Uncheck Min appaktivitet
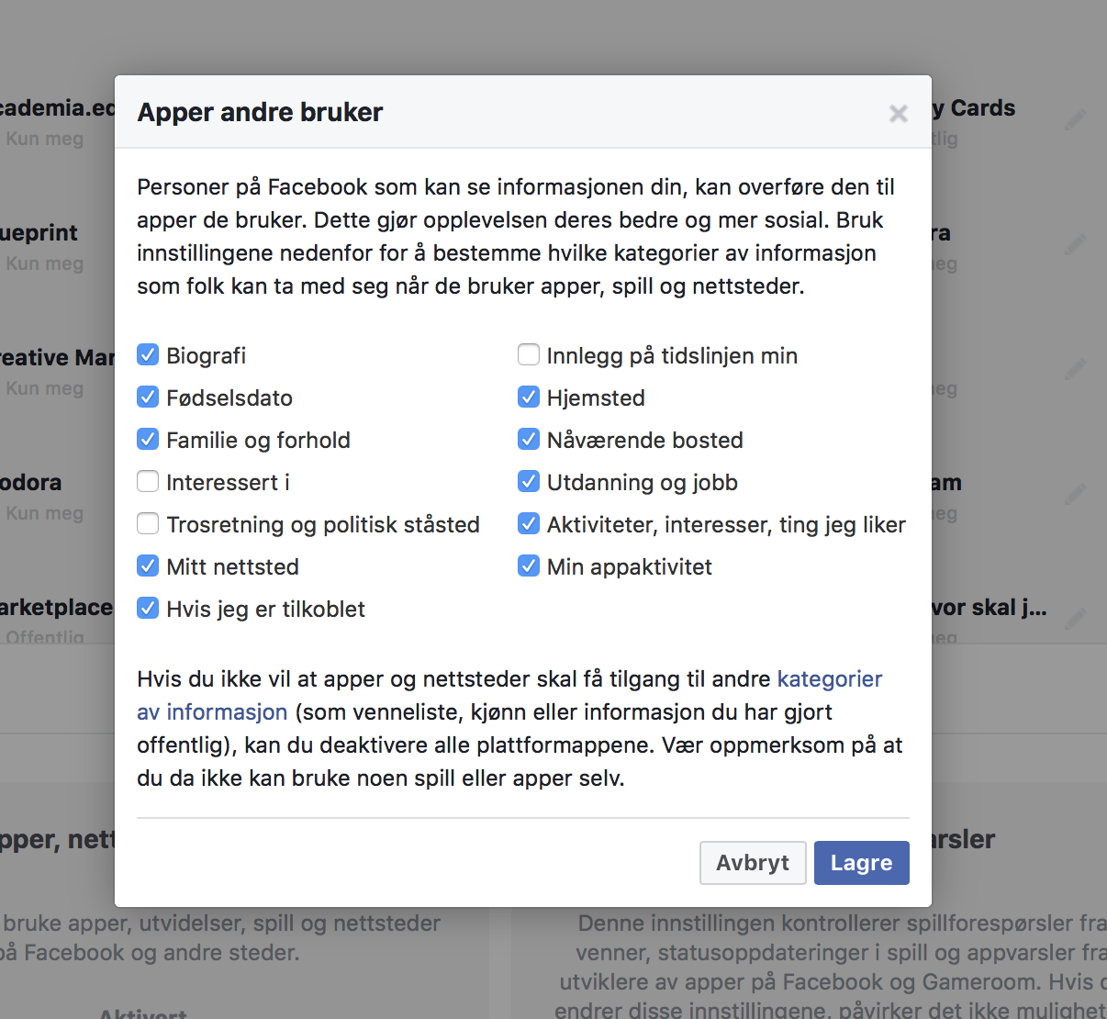 point(529,565)
